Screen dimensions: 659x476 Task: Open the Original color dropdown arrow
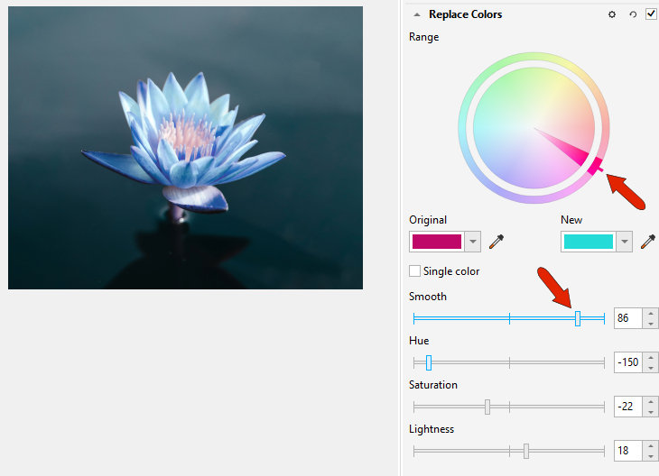(x=473, y=242)
